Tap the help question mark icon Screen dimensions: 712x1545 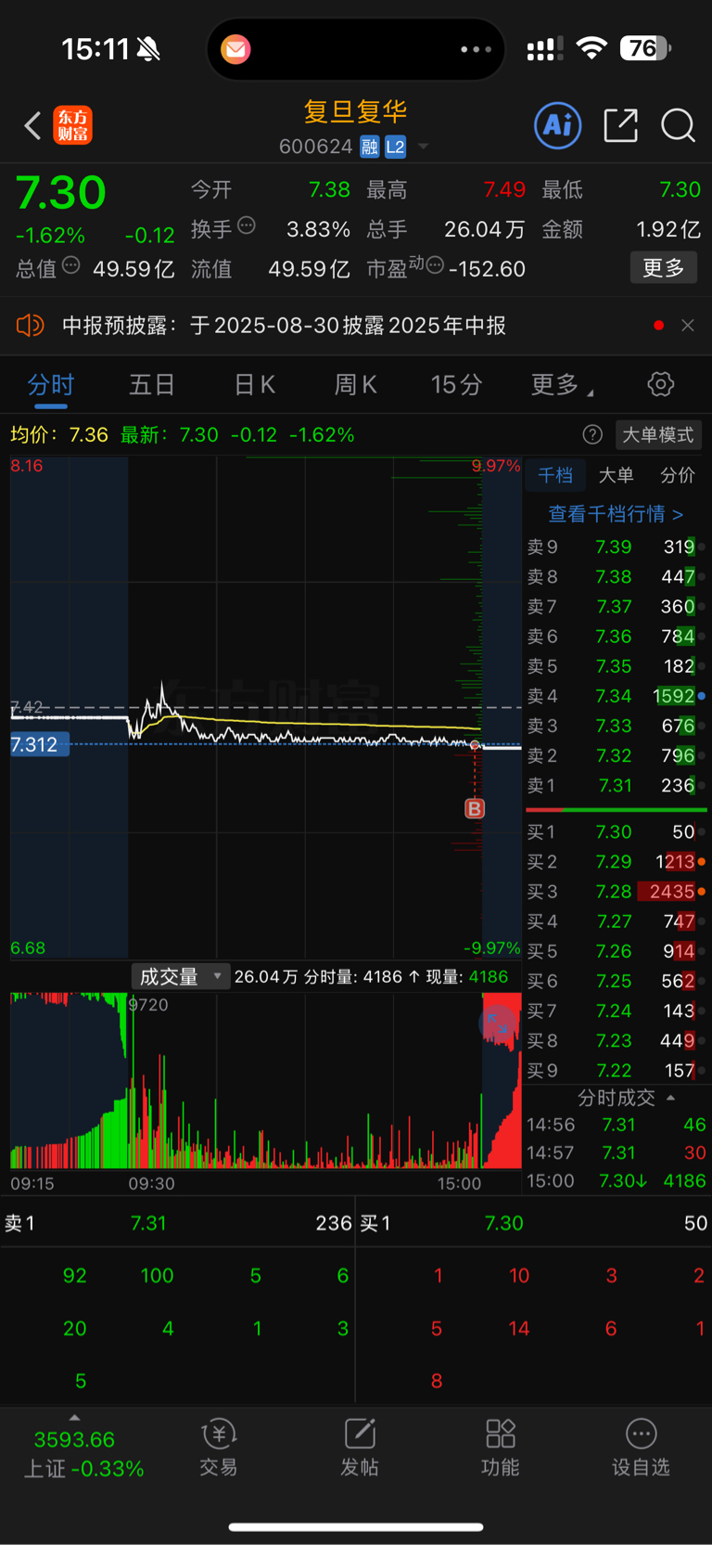(x=592, y=434)
